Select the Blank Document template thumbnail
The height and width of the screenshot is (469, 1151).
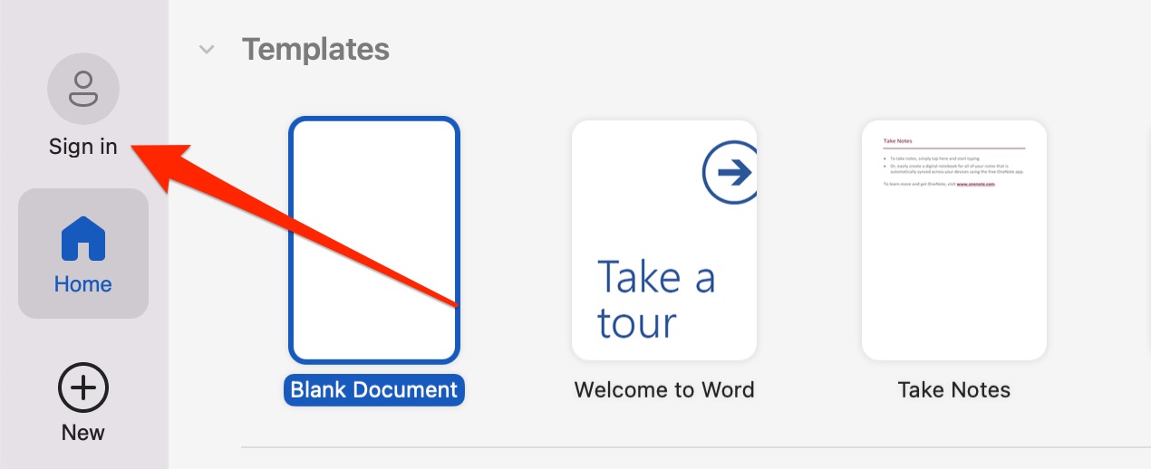(374, 241)
